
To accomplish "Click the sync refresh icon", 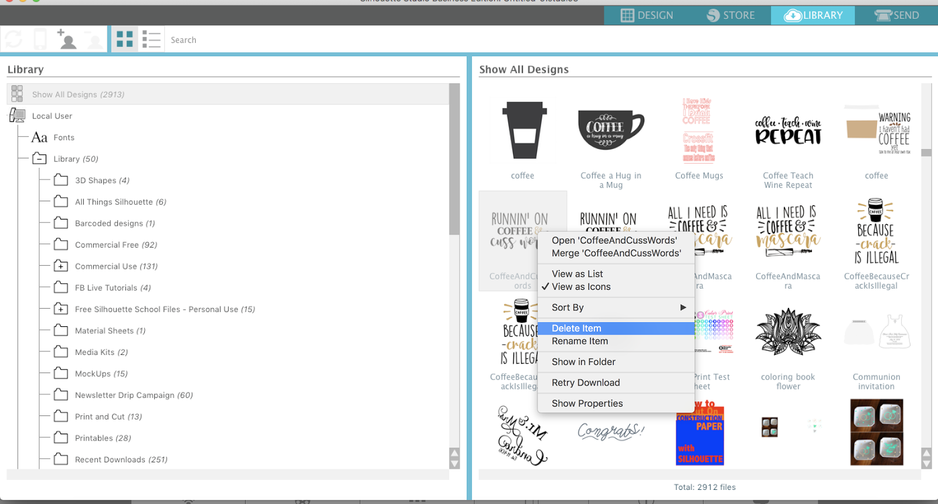I will [x=13, y=39].
